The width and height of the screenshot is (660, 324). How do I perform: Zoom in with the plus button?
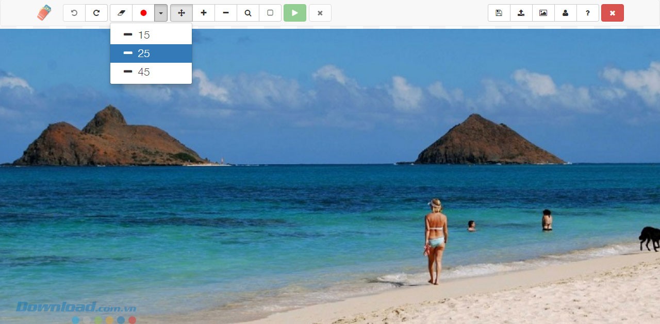[x=204, y=13]
